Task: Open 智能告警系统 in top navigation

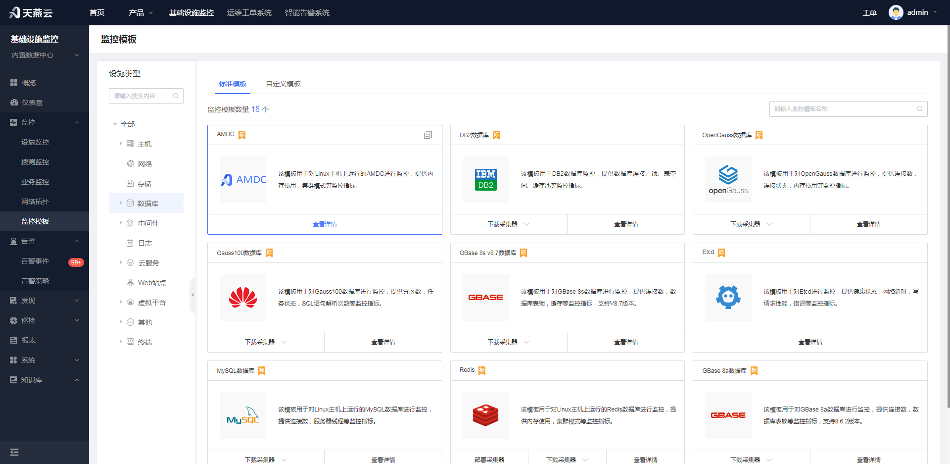Action: click(307, 12)
